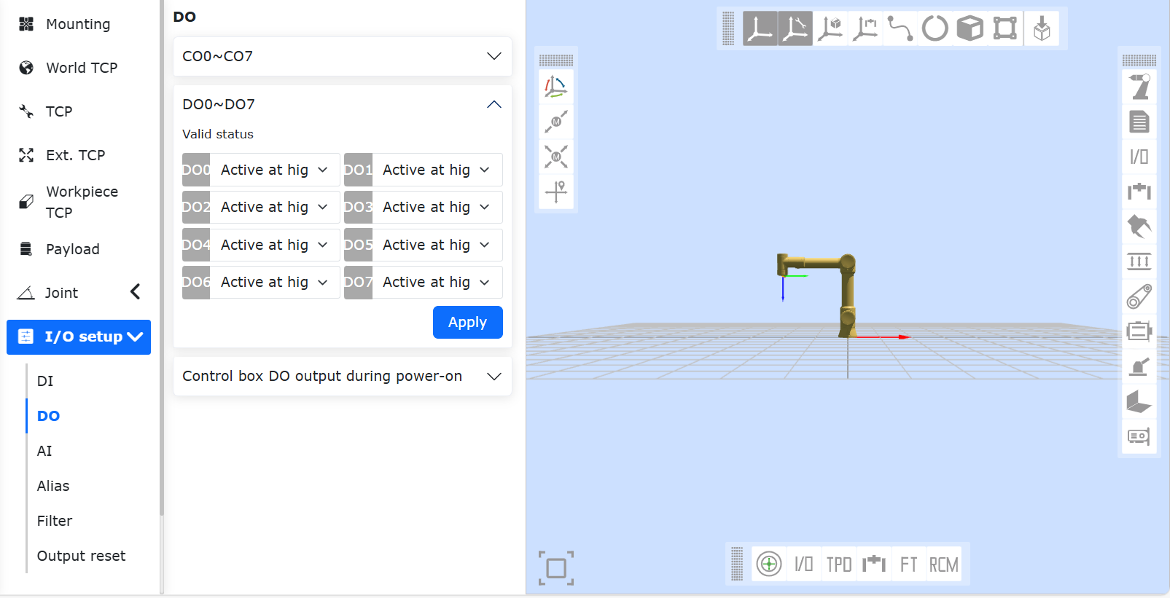
Task: Open the controller box icon in right toolbar
Action: tap(1139, 436)
